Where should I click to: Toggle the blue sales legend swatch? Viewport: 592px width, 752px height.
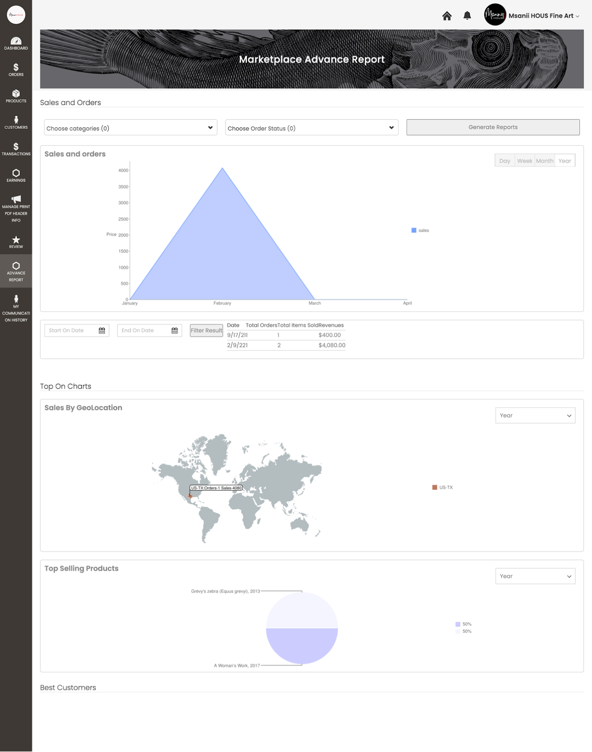pyautogui.click(x=414, y=230)
